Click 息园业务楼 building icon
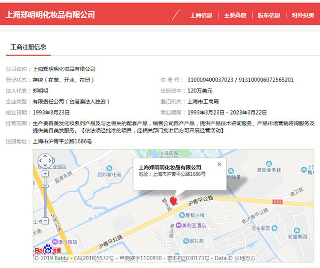This screenshot has width=320, height=268. coord(269,164)
